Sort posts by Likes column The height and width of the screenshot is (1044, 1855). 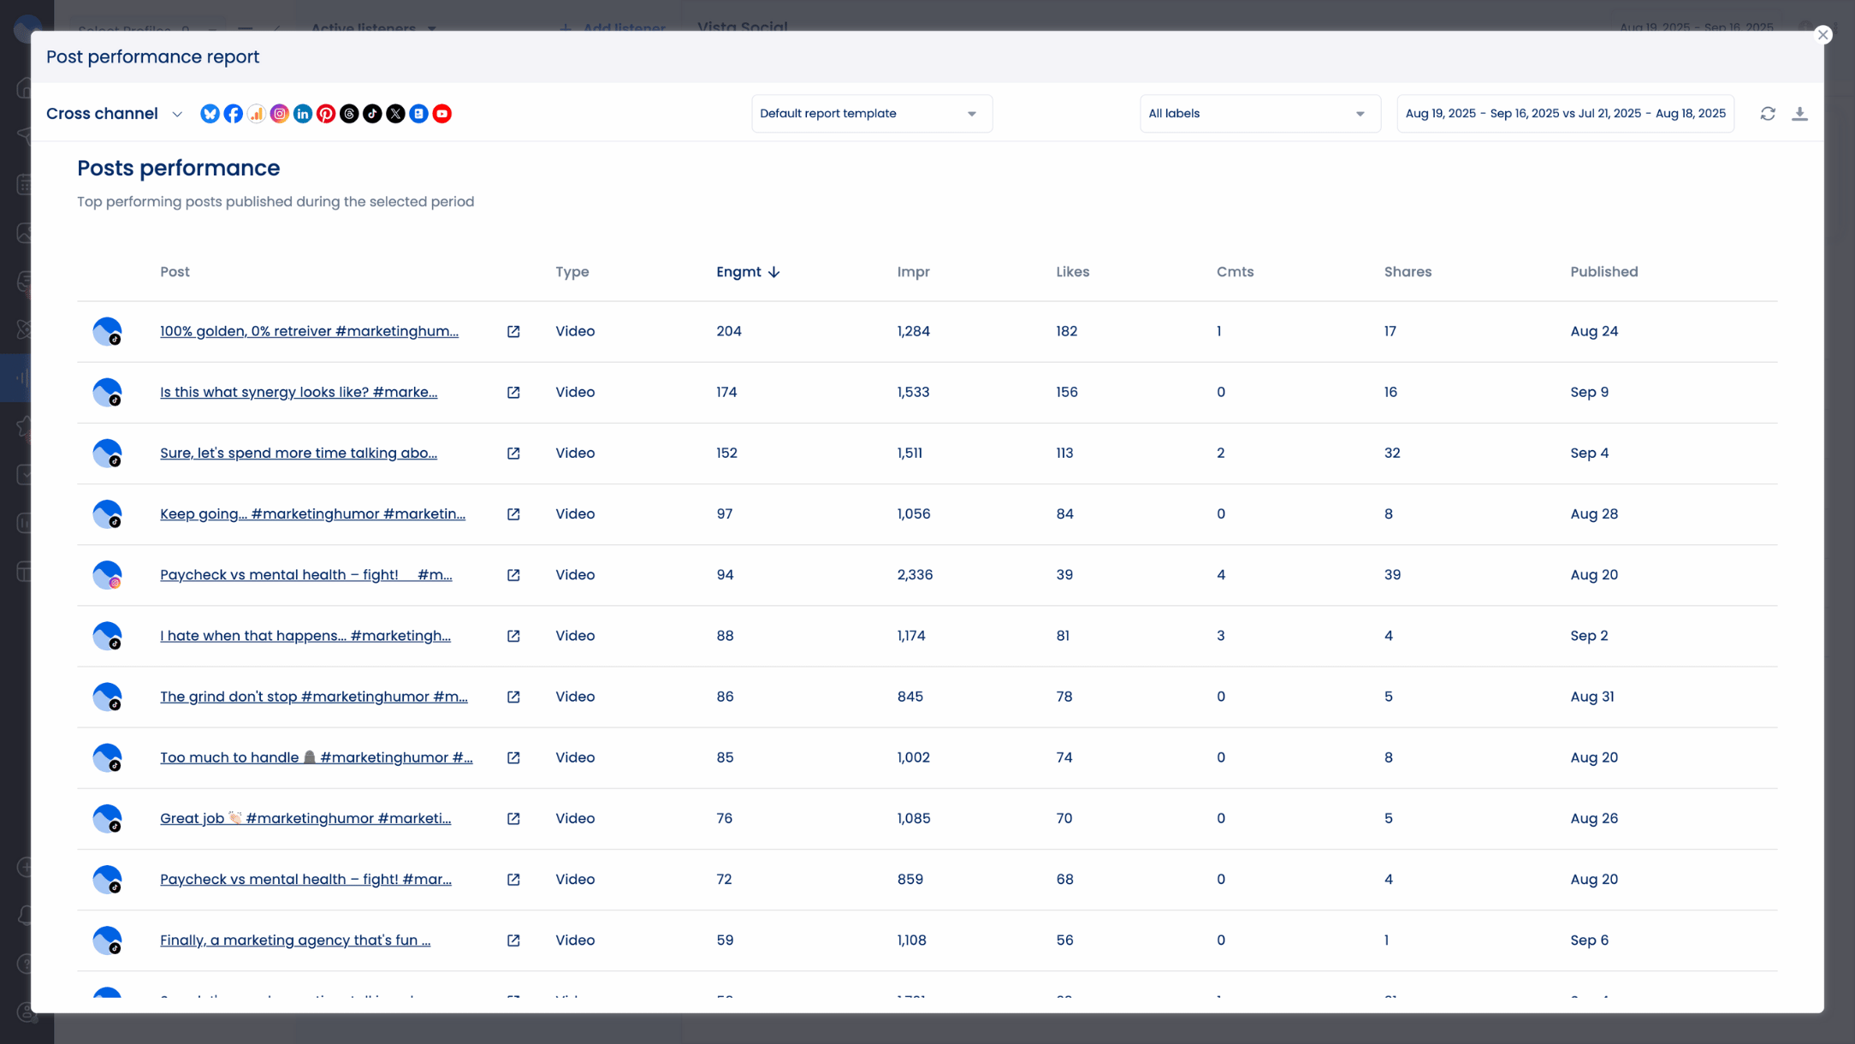(1072, 271)
